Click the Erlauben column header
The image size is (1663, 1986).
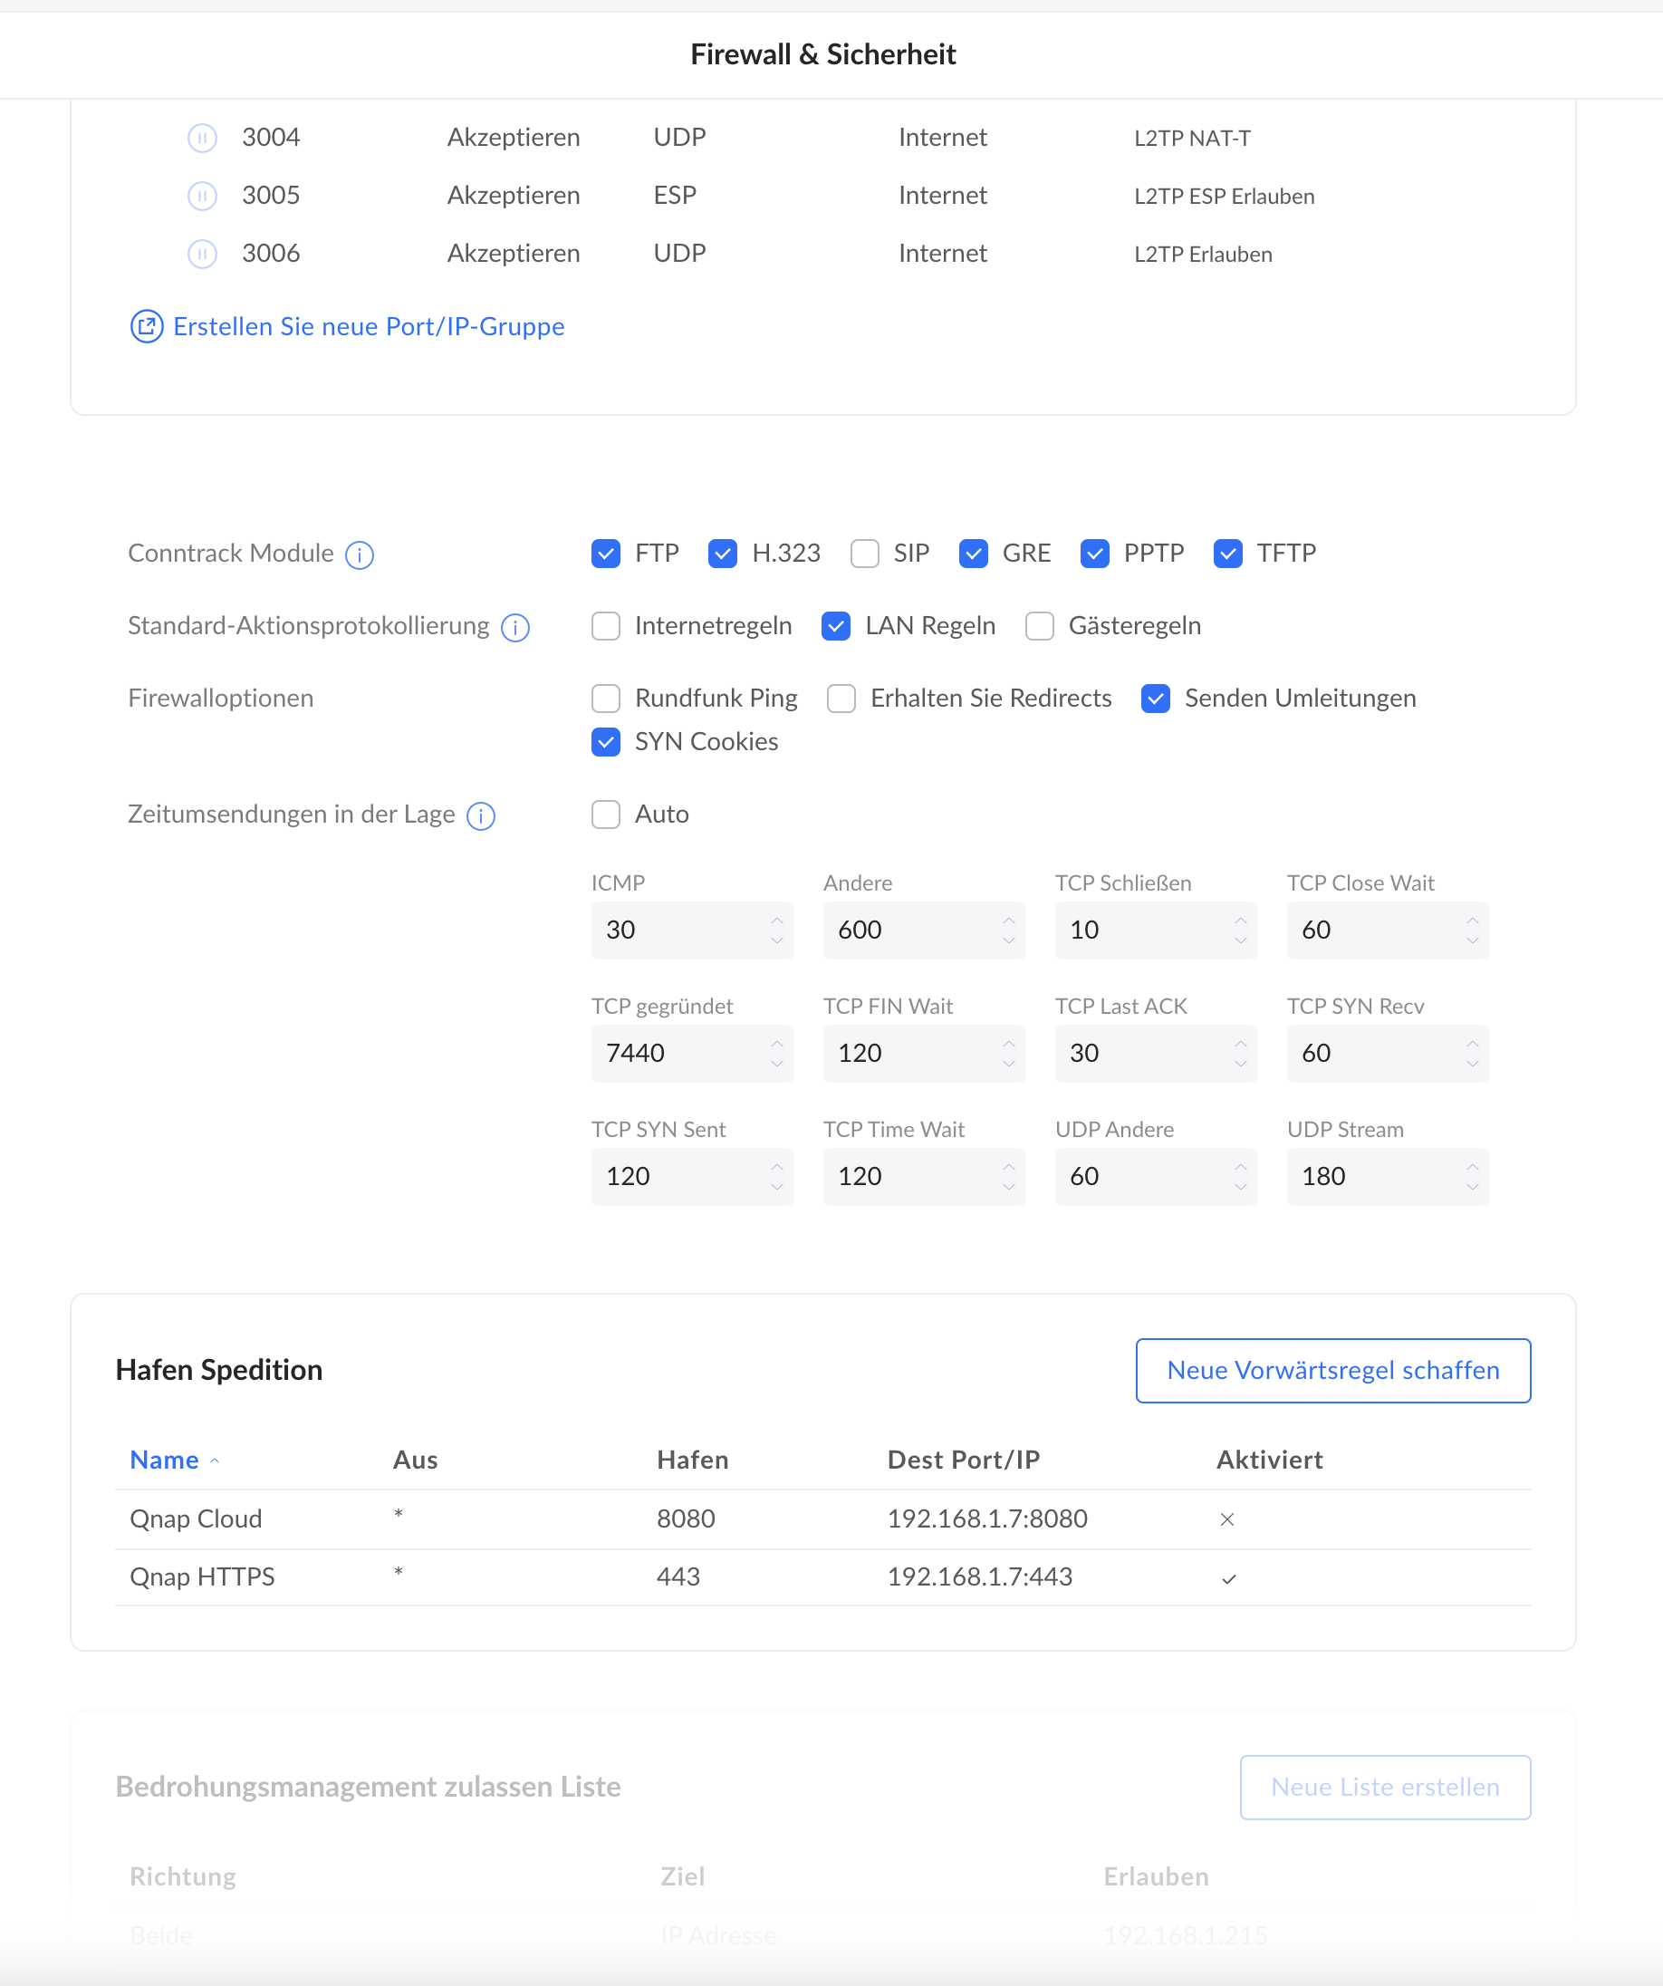coord(1157,1877)
